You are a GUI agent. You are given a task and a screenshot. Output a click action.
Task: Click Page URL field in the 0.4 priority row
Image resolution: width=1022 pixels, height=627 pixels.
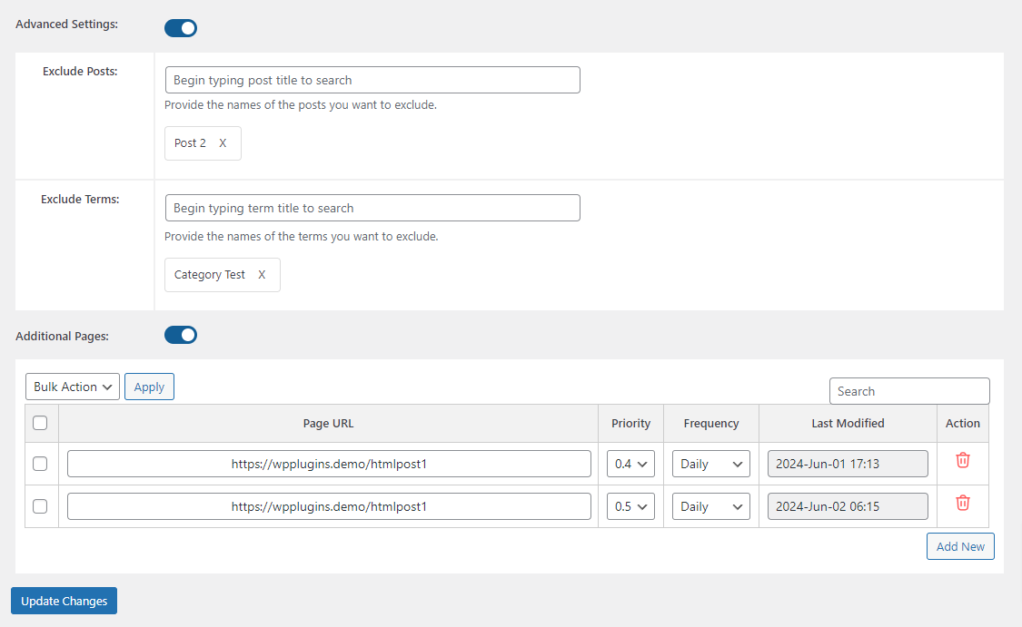(329, 464)
